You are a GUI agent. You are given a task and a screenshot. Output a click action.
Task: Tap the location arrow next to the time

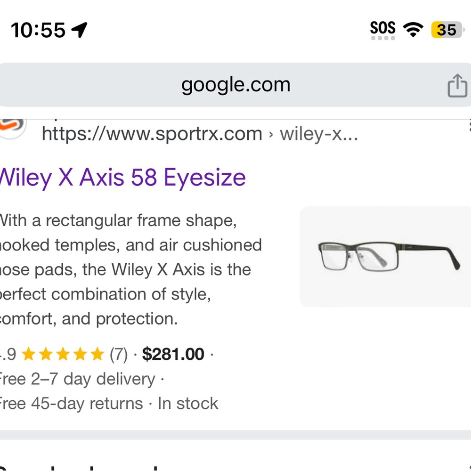[80, 29]
